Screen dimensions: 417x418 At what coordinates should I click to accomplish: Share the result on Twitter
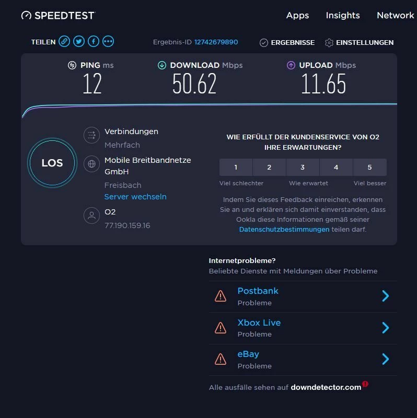click(x=79, y=42)
